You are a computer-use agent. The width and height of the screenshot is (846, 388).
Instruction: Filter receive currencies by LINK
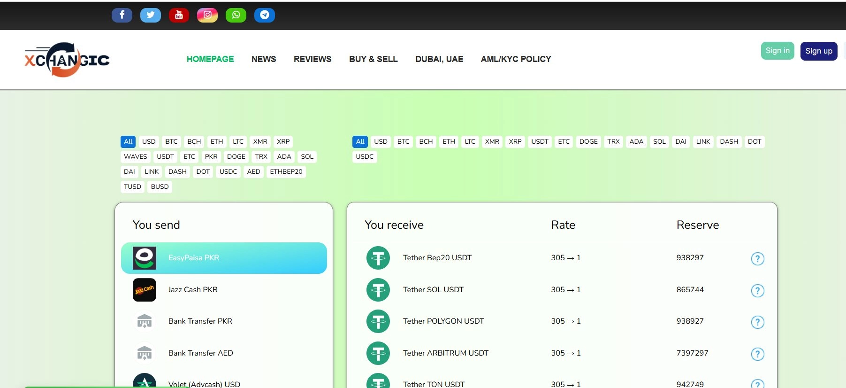pyautogui.click(x=703, y=142)
